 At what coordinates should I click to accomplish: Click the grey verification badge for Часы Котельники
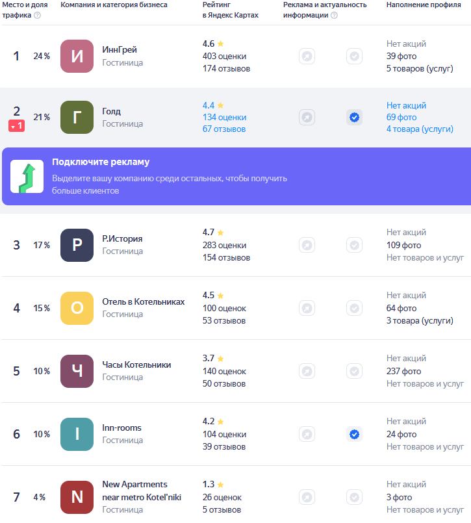(x=354, y=371)
